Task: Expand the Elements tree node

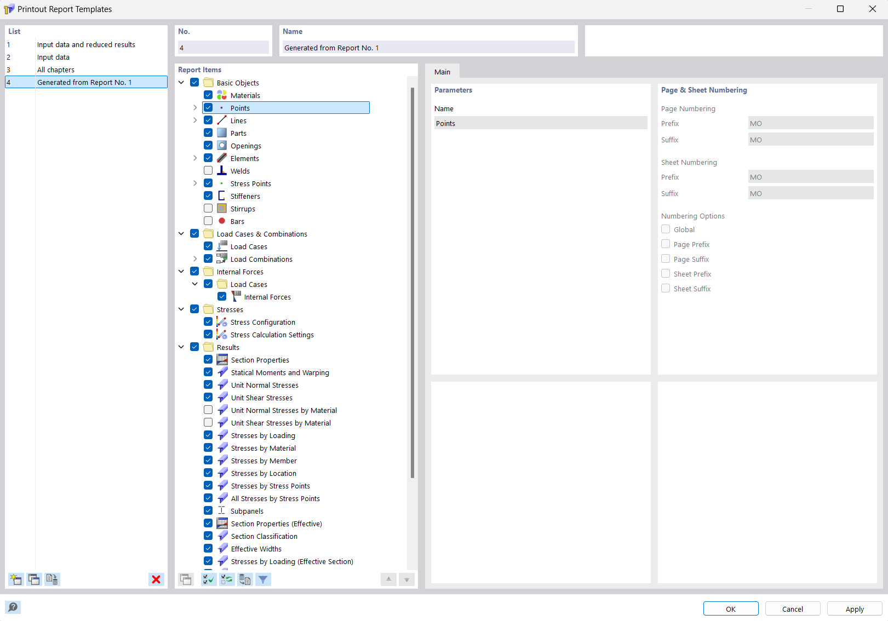Action: [x=195, y=158]
